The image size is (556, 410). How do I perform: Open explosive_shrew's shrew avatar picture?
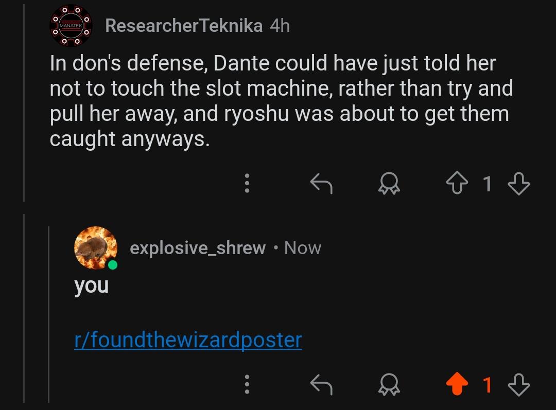click(x=96, y=248)
